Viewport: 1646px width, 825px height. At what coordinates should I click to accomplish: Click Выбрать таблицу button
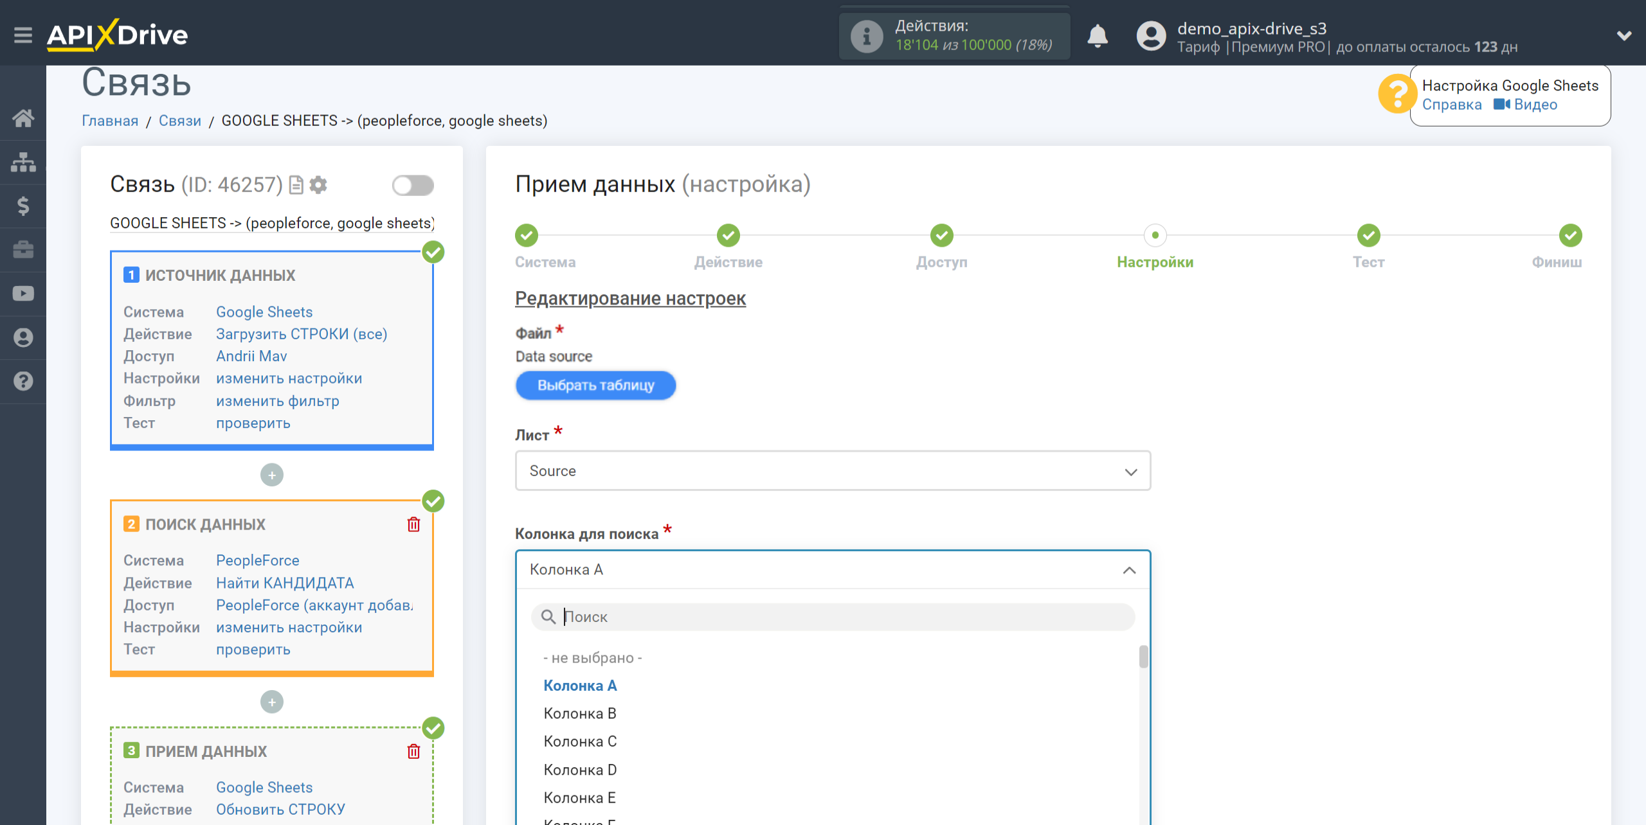tap(595, 384)
